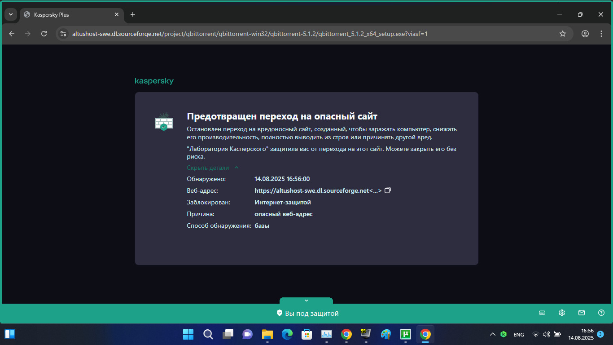613x345 pixels.
Task: Click the detection time "14.08.2025 16:56:00"
Action: (282, 179)
